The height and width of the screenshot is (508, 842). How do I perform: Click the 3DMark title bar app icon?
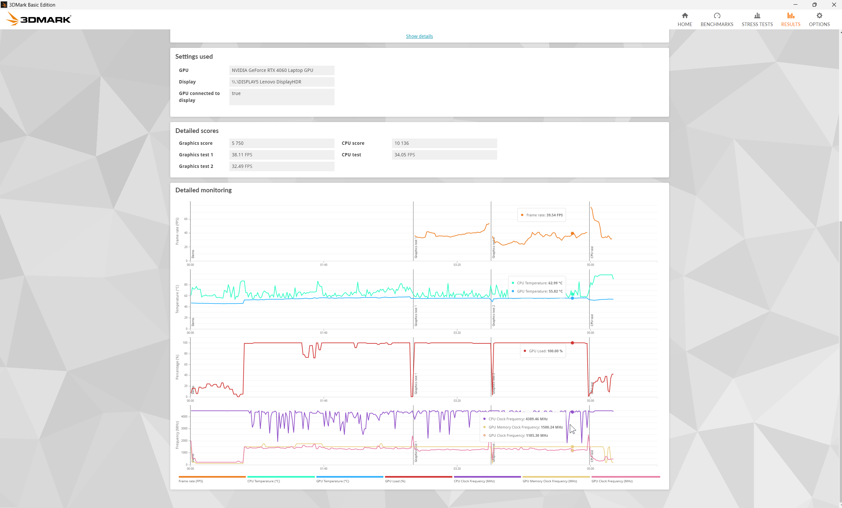4,5
